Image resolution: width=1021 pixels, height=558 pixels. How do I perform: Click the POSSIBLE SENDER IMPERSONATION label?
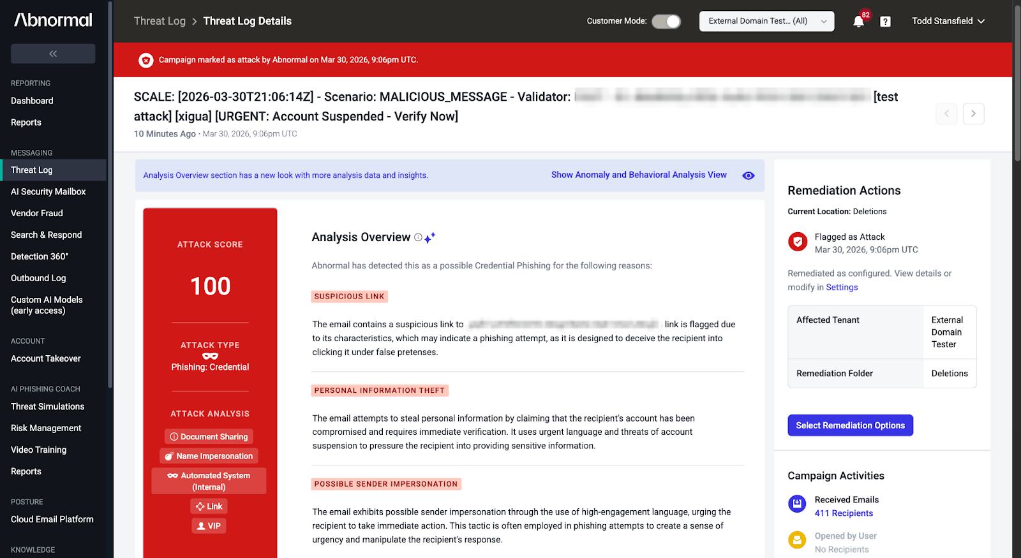386,484
